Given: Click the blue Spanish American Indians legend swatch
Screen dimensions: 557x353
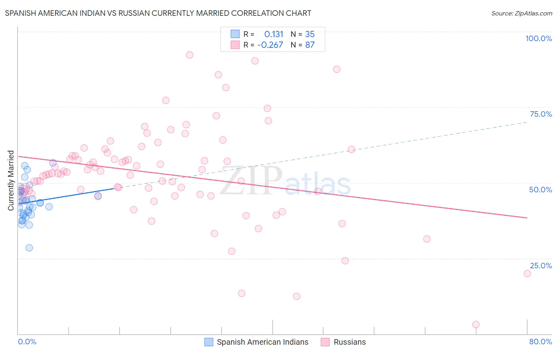Looking at the screenshot, I should pos(209,342).
